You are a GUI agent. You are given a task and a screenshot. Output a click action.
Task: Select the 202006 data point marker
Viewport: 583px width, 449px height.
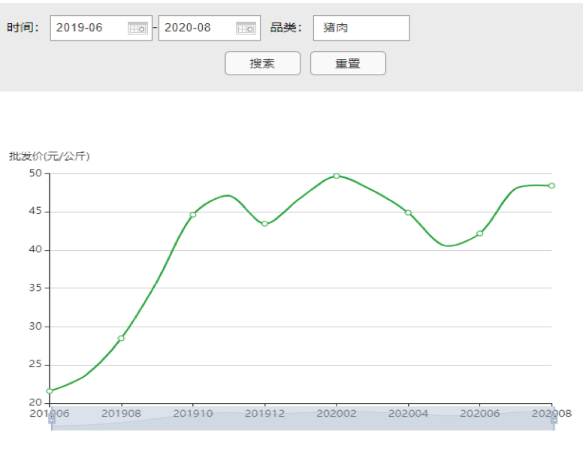480,234
